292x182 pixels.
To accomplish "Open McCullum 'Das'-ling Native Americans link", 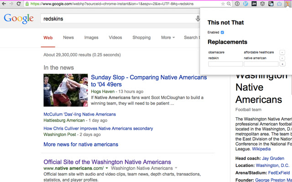I will [x=80, y=114].
